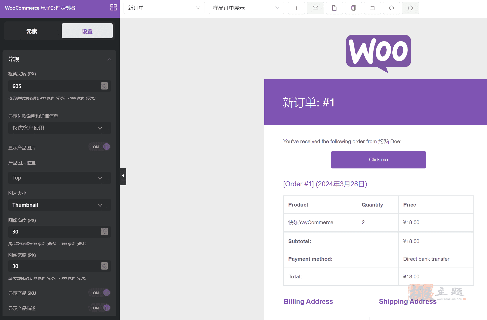Switch to the 元素 tab
This screenshot has width=487, height=320.
pos(32,31)
